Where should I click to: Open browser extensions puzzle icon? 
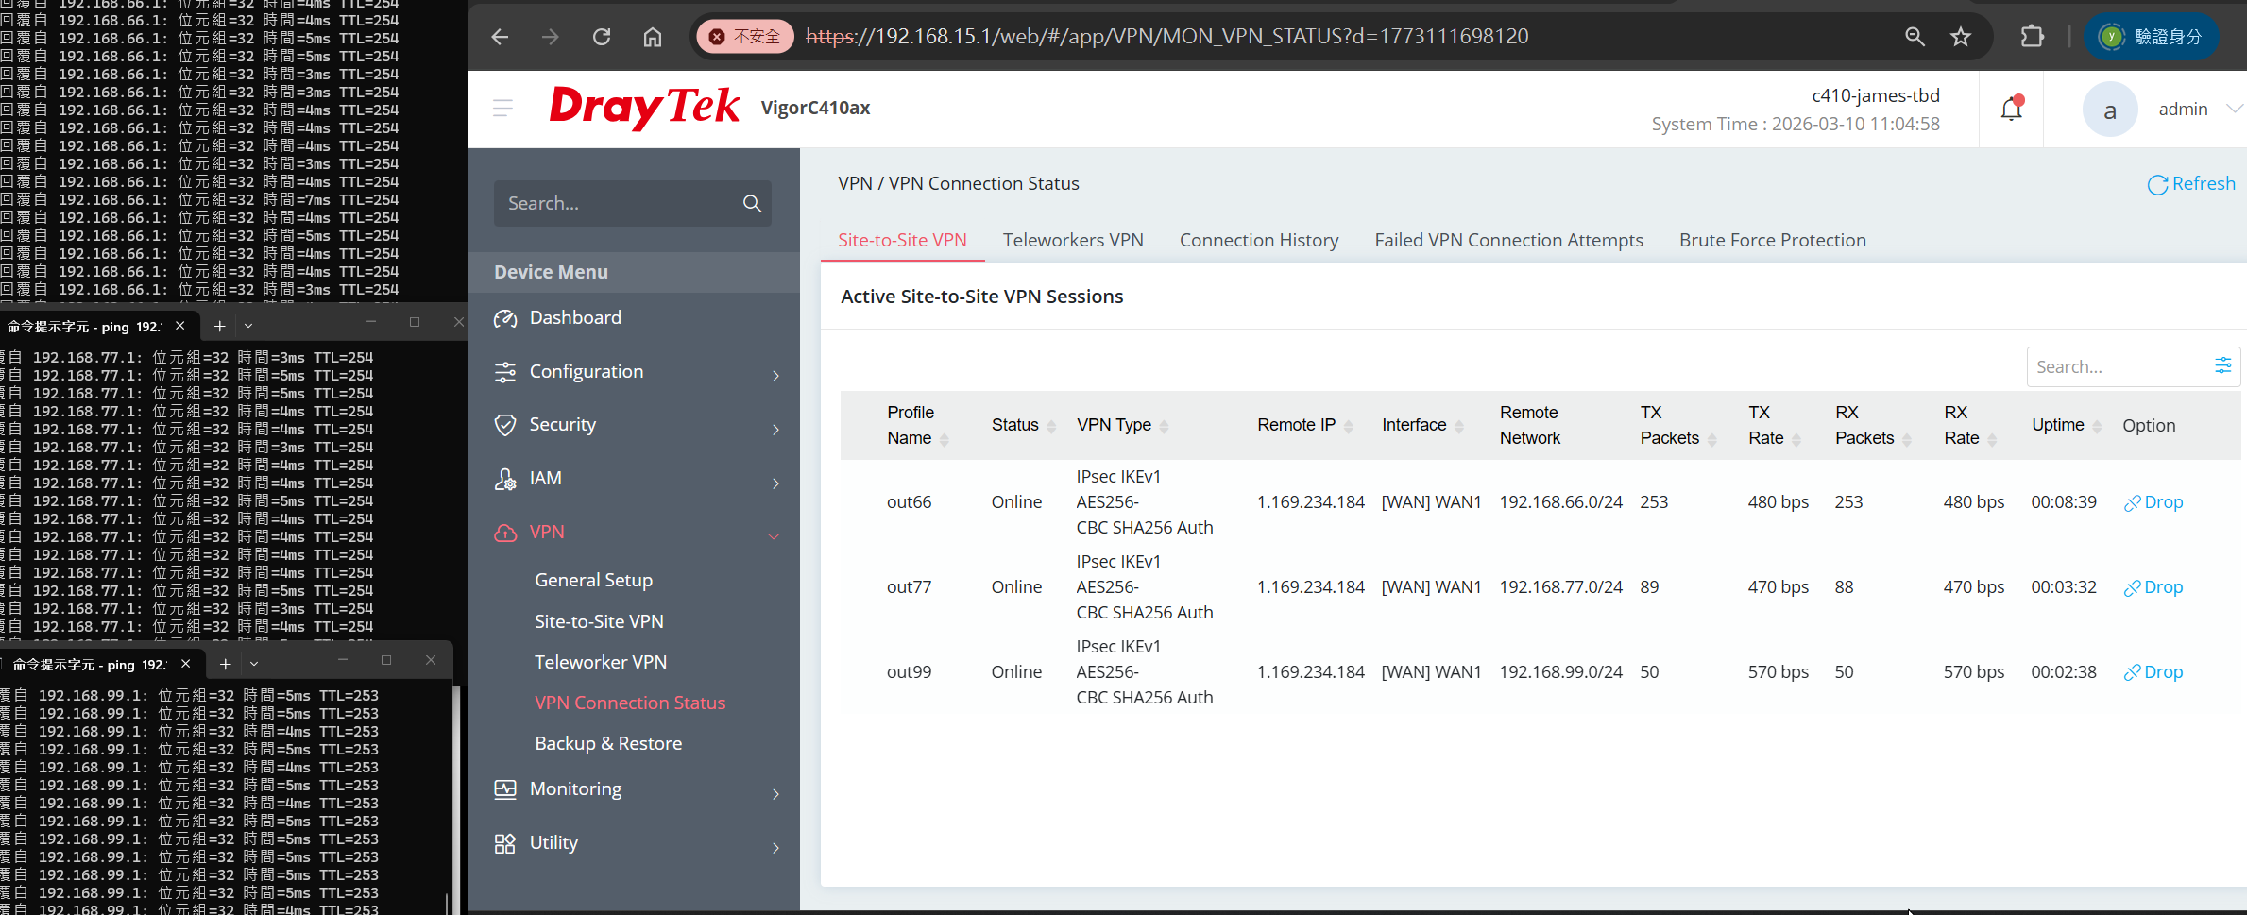[x=2032, y=37]
